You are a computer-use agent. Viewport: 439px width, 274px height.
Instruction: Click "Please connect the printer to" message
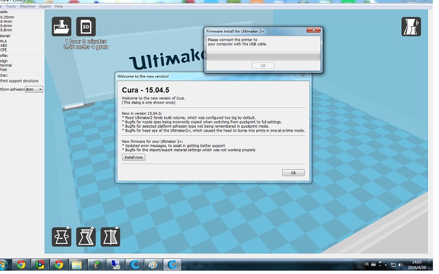(x=232, y=39)
